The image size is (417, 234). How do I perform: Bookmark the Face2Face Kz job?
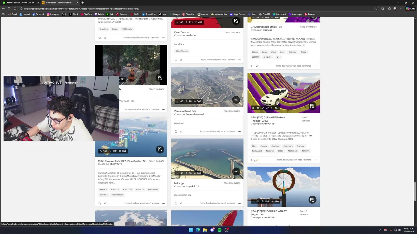[x=176, y=60]
